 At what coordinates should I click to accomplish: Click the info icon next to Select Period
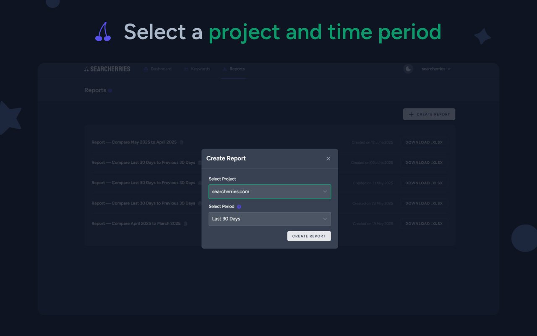239,207
